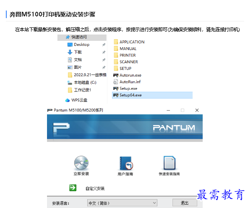This screenshot has height=208, width=248.
Task: Select the 自定义安装 text link
Action: [x=95, y=189]
